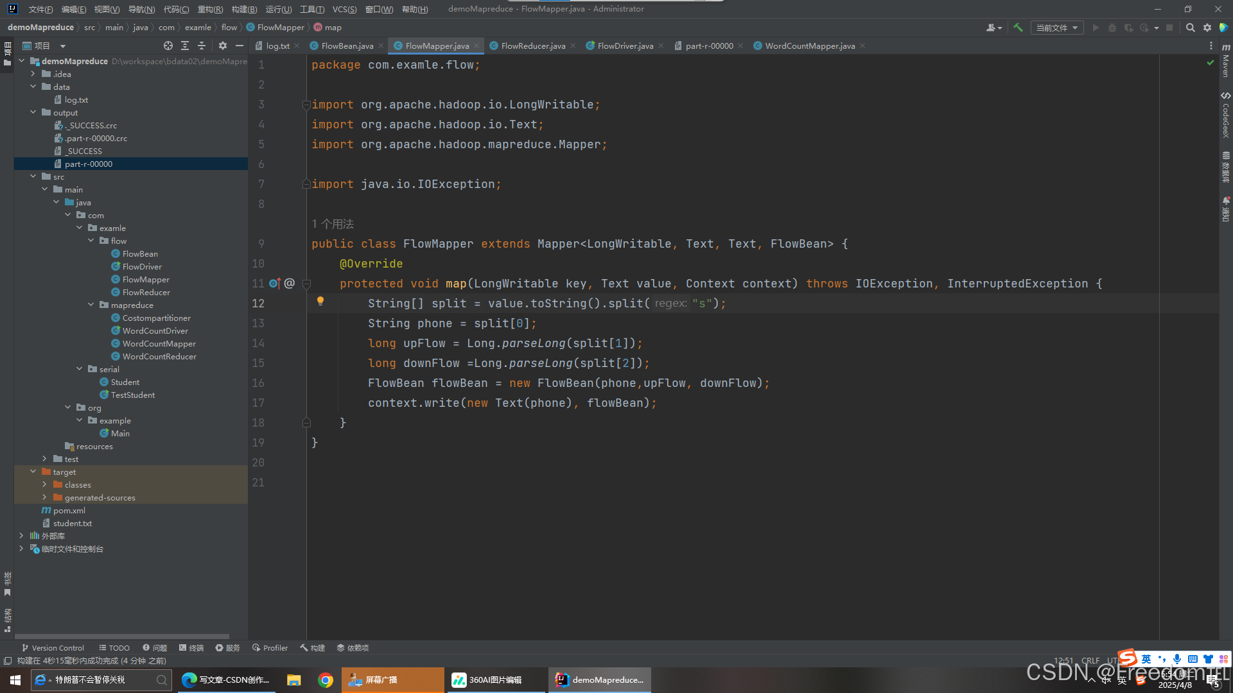Toggle the Profiler tool window
This screenshot has height=693, width=1233.
tap(270, 648)
